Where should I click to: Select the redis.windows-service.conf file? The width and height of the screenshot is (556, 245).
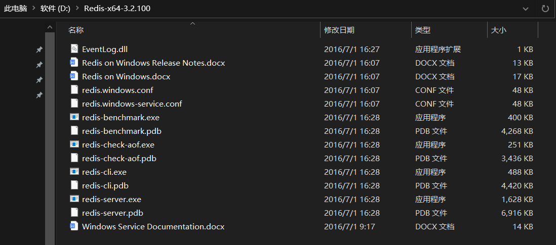(132, 104)
